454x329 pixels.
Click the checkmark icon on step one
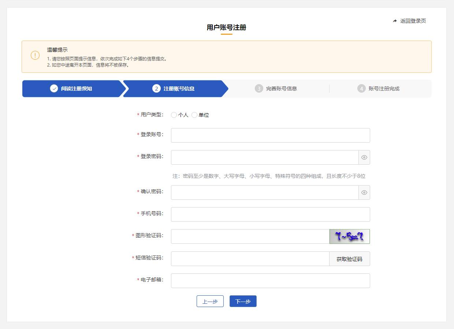54,89
